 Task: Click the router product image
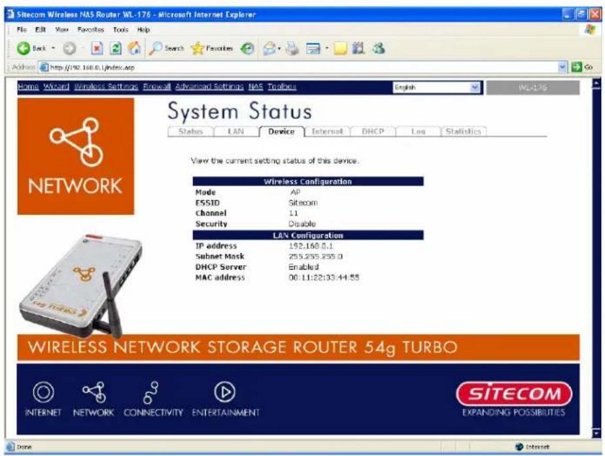(80, 285)
